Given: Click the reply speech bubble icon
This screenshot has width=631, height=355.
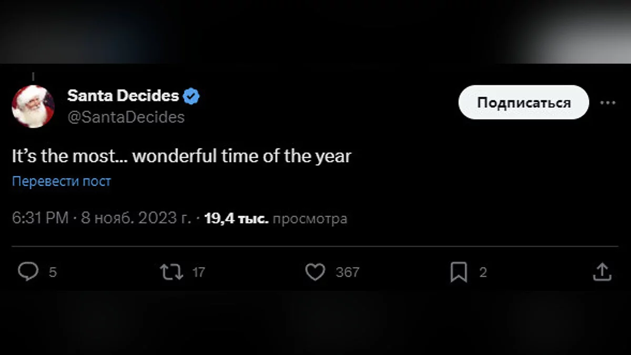Looking at the screenshot, I should (x=28, y=272).
